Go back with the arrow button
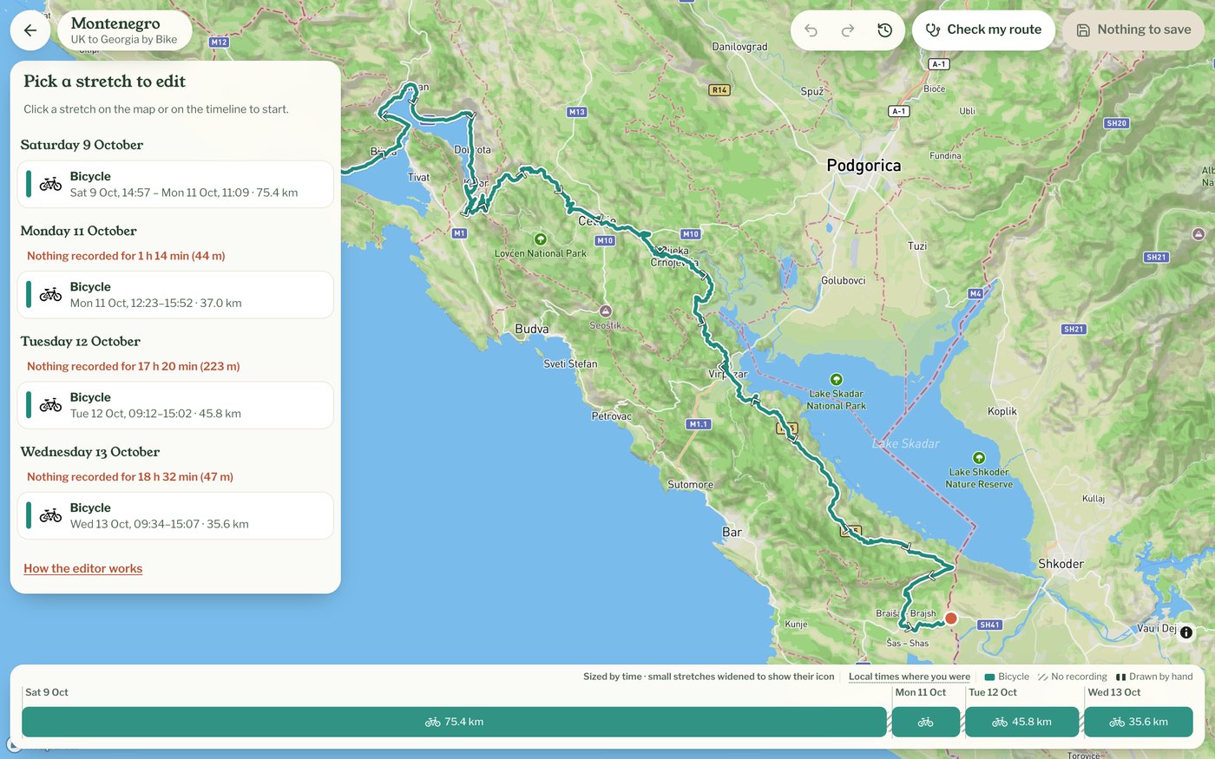Screen dimensions: 1215x759 tap(30, 30)
